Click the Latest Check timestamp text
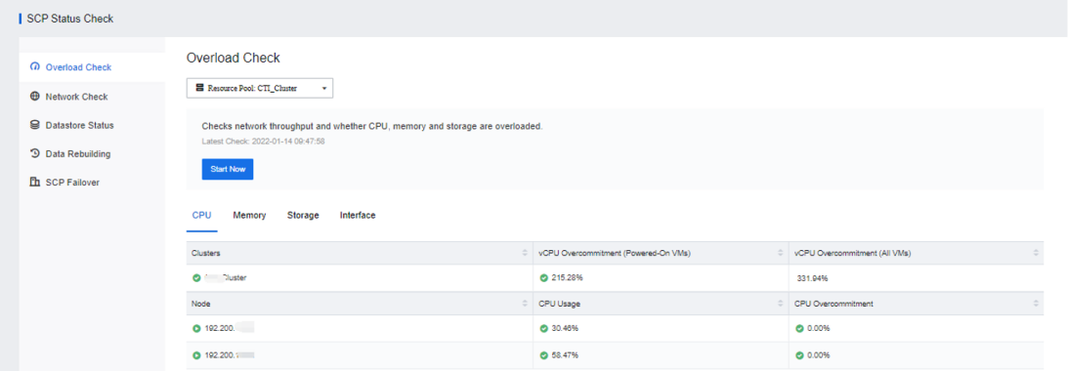Viewport: 1069px width, 371px height. (x=263, y=142)
